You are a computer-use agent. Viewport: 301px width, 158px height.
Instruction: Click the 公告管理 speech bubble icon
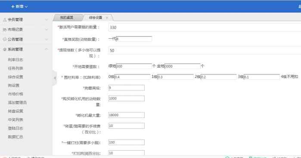tap(5, 39)
